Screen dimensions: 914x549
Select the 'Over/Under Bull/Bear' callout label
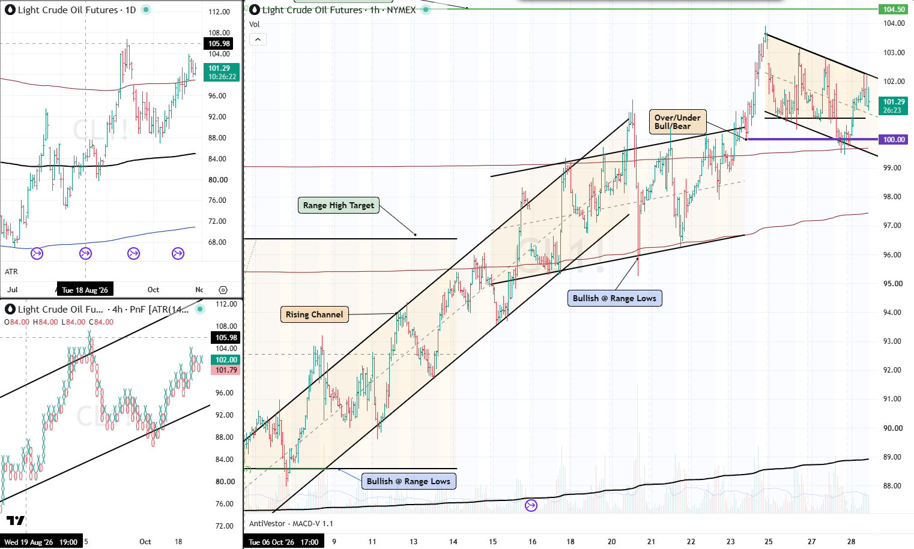pyautogui.click(x=677, y=122)
